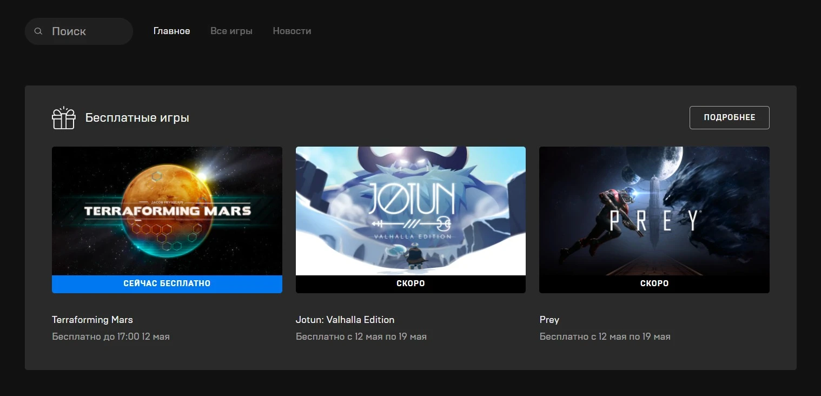Open the Новости tab
The height and width of the screenshot is (396, 821).
coord(292,31)
